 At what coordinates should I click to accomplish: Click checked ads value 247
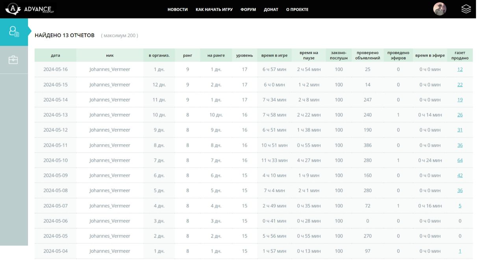pyautogui.click(x=368, y=100)
